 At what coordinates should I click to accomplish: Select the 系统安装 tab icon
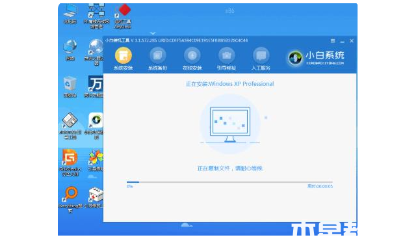123,55
